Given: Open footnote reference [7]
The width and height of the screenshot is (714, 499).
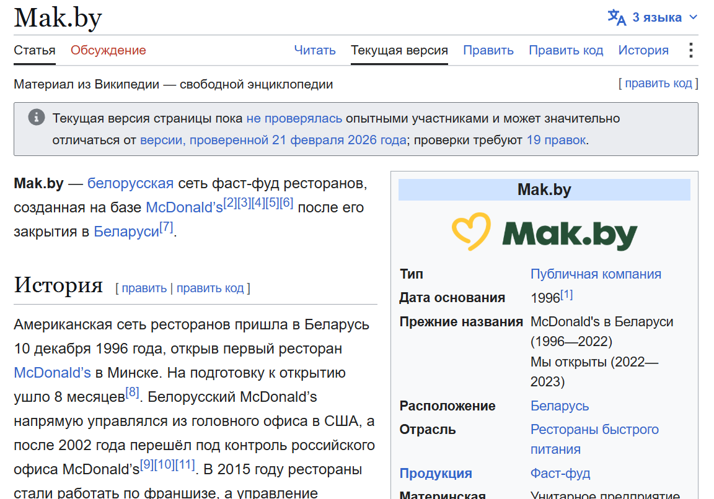Looking at the screenshot, I should coord(167,227).
